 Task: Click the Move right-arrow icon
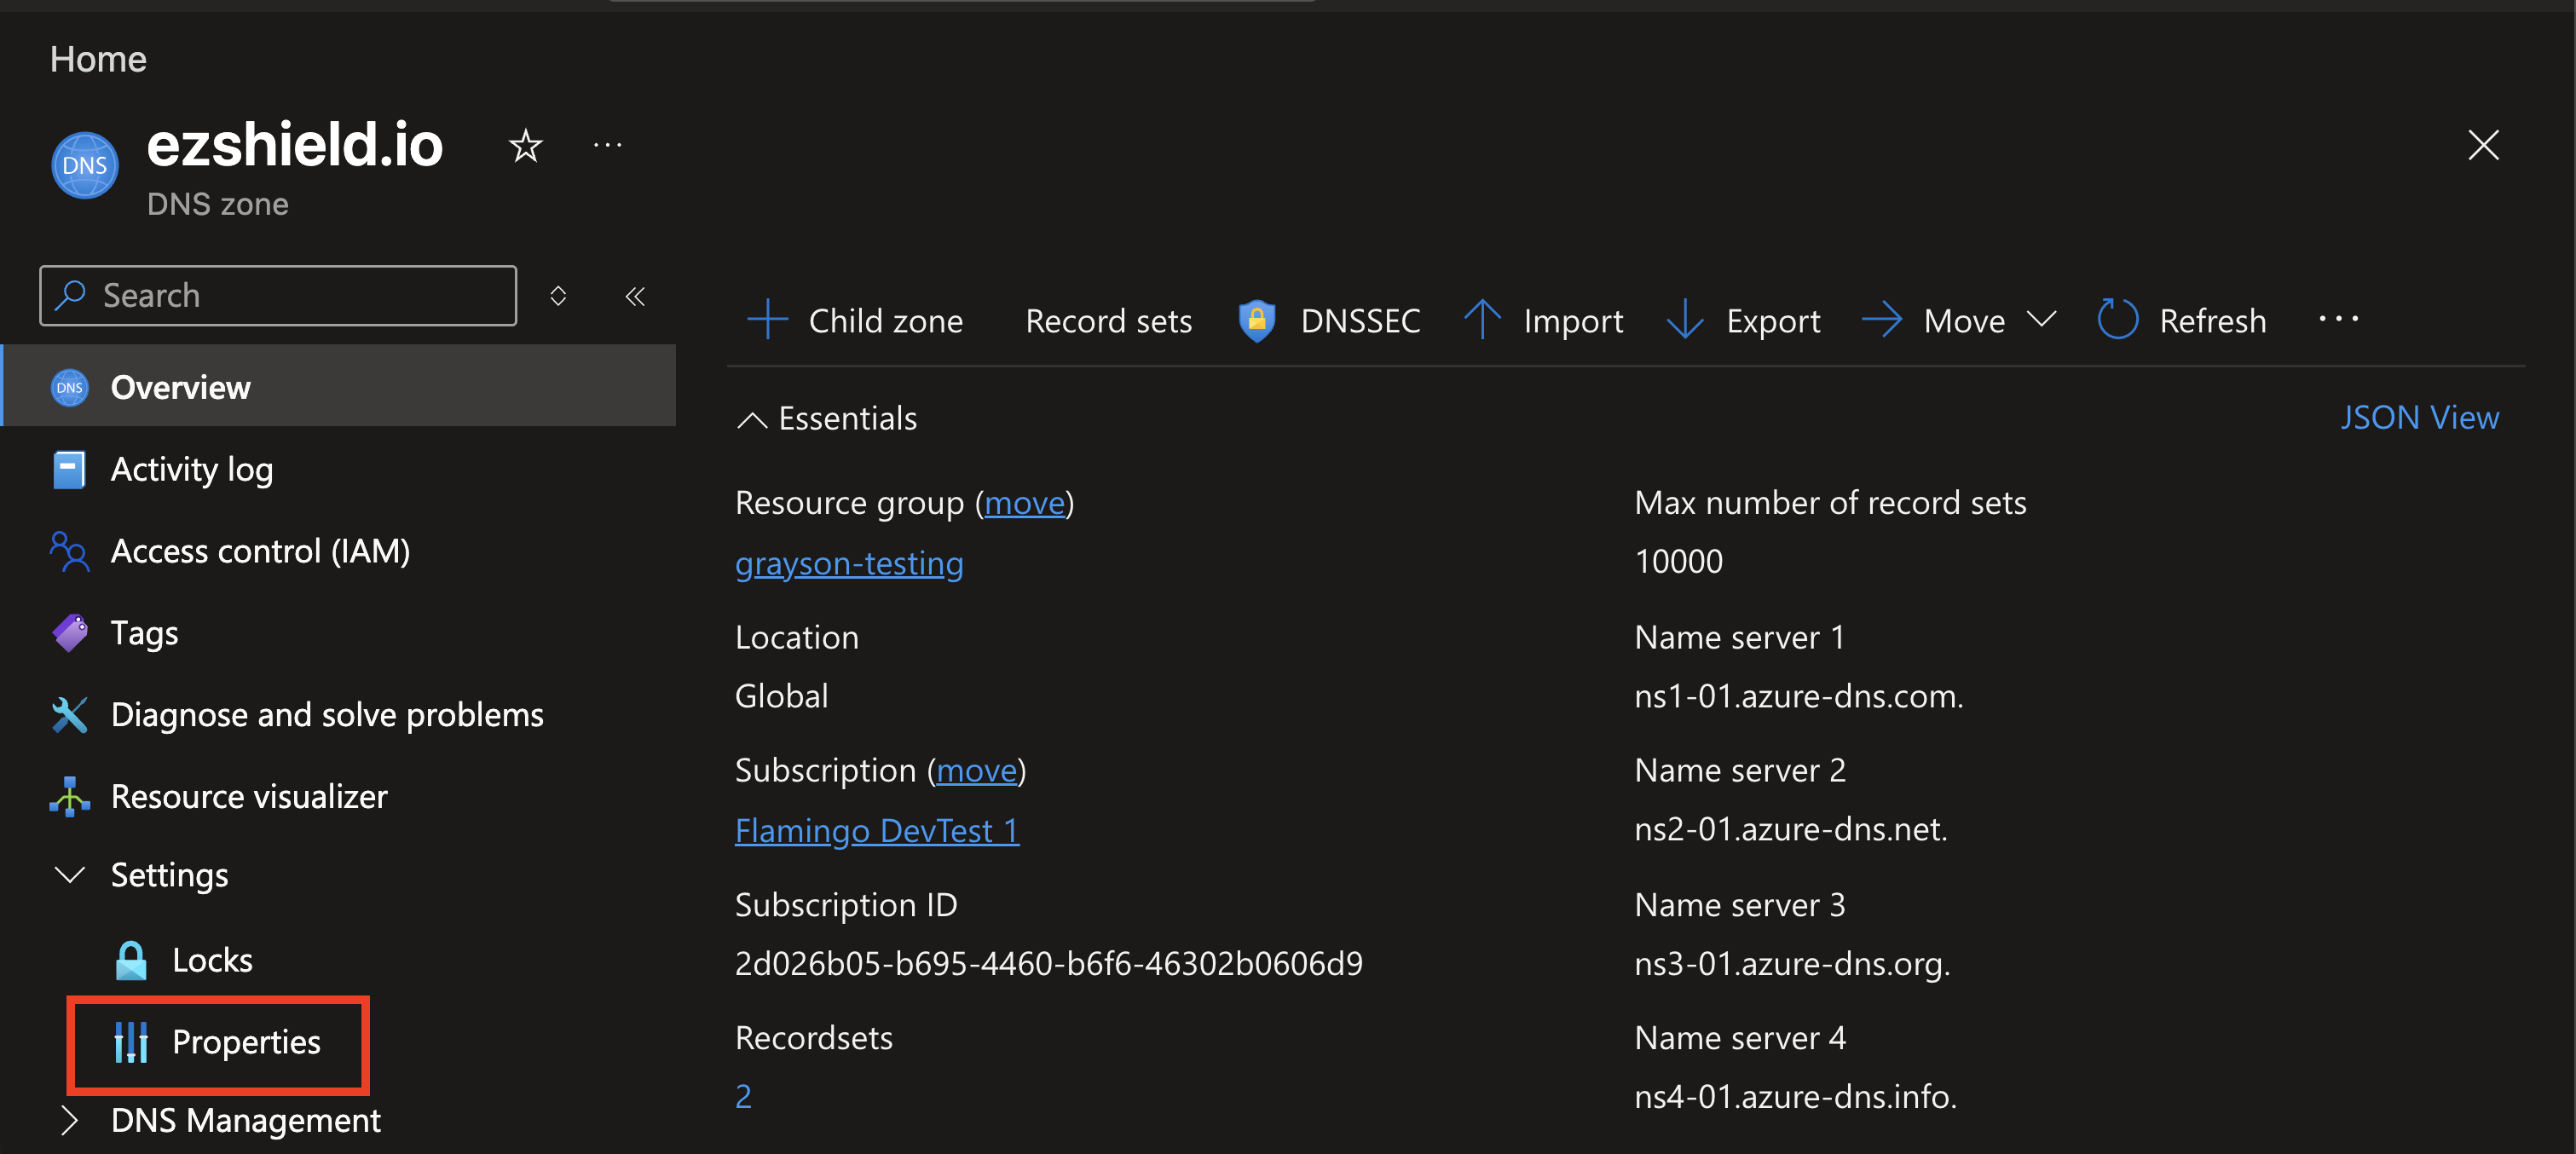[x=1882, y=320]
